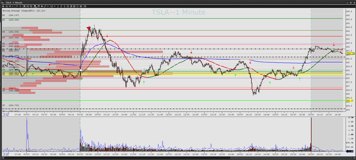The height and width of the screenshot is (160, 356).
Task: Click the 09:30 time axis label
Action: click(x=80, y=114)
